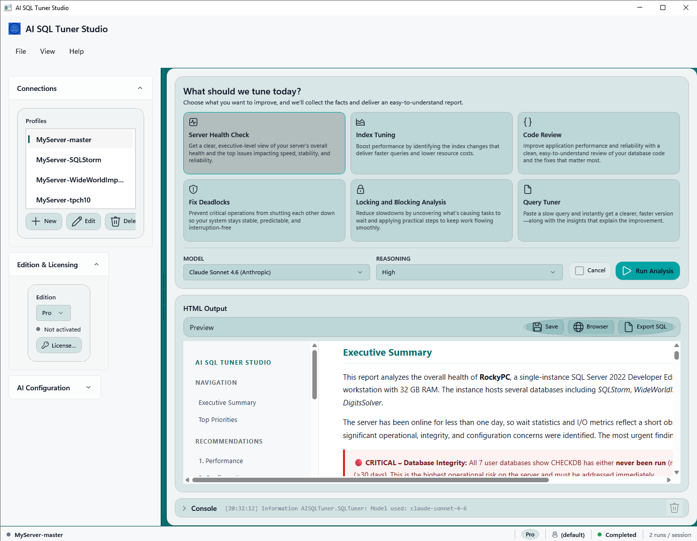Click the report vertical scrollbar thumb at far right
697x541 pixels.
676,355
